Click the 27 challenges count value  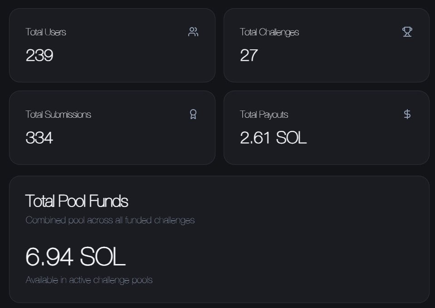249,55
